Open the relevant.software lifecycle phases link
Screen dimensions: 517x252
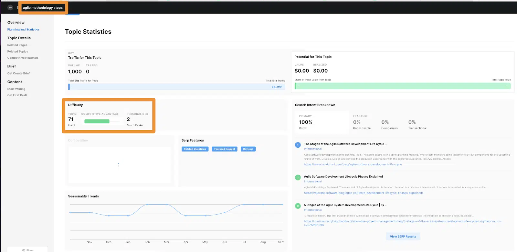[x=363, y=193]
